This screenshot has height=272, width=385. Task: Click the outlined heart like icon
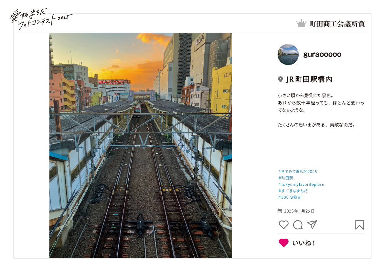(x=283, y=225)
